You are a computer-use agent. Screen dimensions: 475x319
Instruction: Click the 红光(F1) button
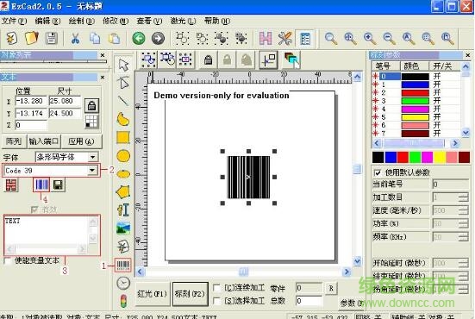click(x=152, y=294)
